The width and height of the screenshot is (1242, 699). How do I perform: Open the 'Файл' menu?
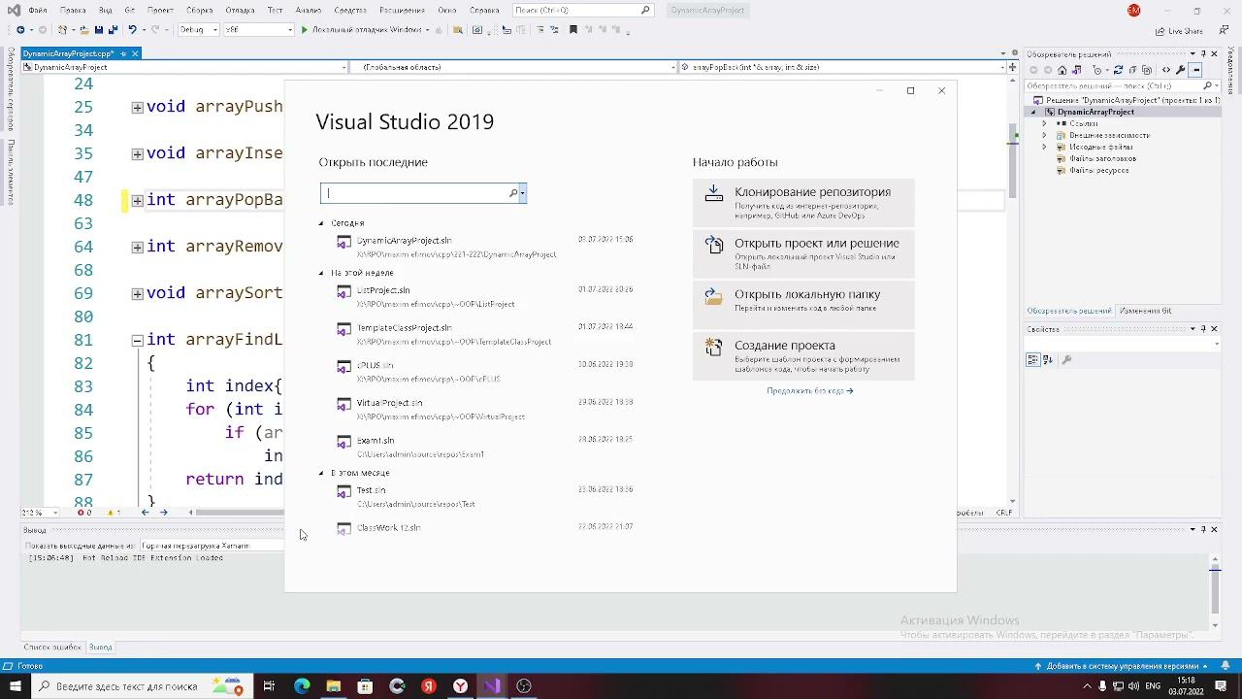(x=38, y=10)
